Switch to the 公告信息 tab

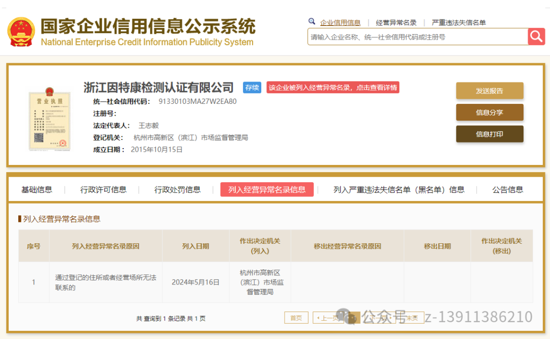pyautogui.click(x=507, y=189)
